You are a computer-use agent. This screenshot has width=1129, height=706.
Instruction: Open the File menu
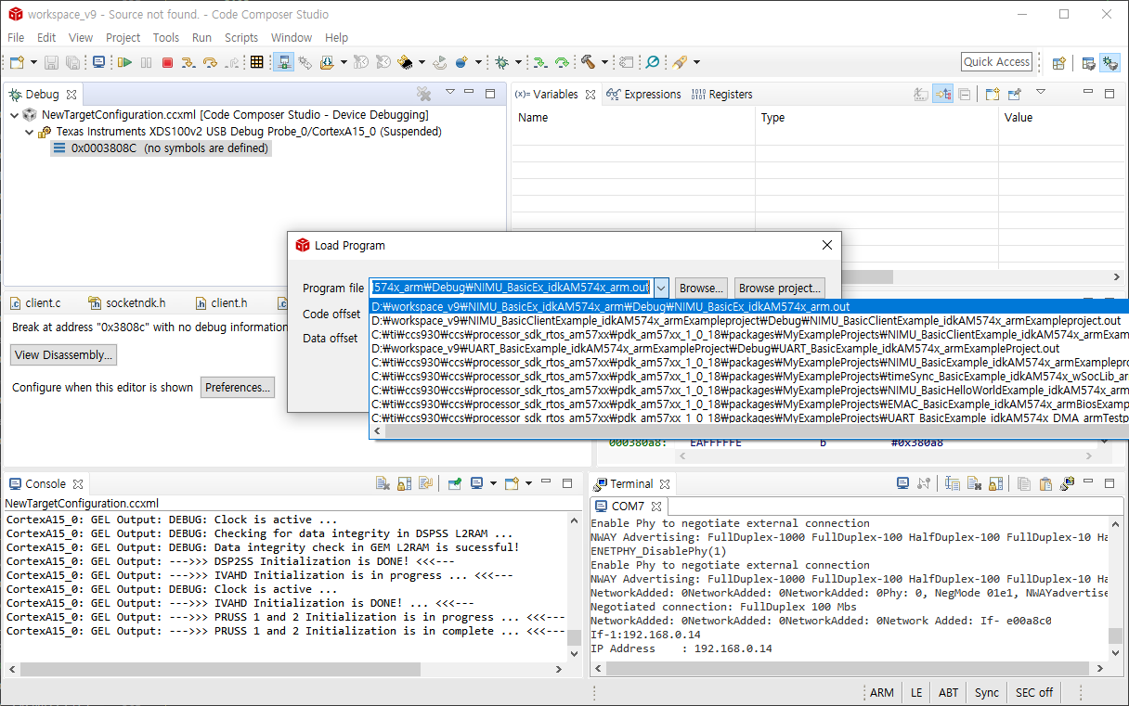pyautogui.click(x=16, y=37)
